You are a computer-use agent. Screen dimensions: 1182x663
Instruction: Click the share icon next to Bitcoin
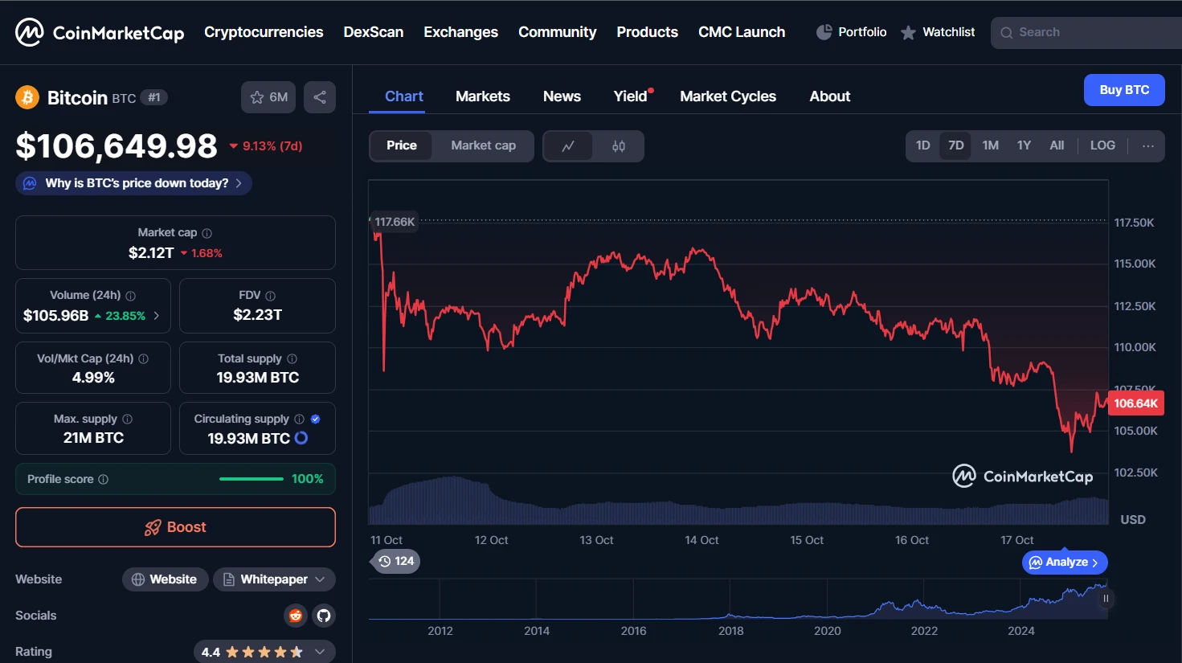pyautogui.click(x=320, y=97)
